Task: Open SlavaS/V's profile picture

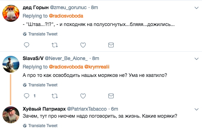Action: (x=11, y=64)
